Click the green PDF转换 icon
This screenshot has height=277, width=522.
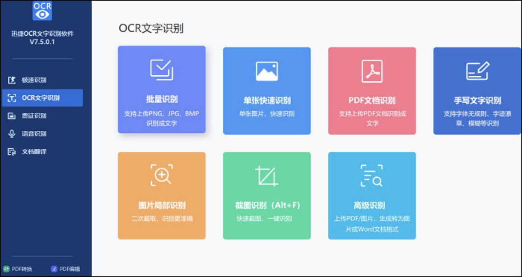coord(7,269)
